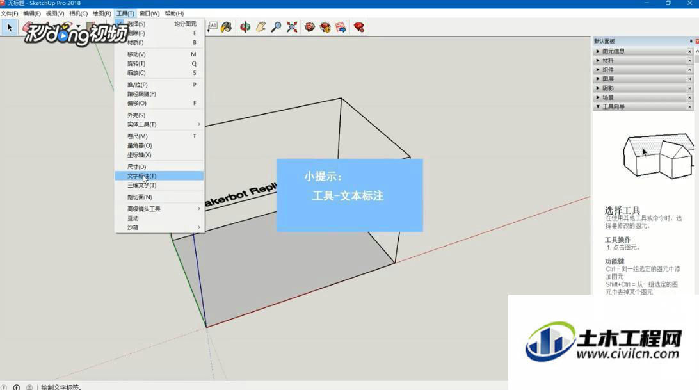Choose 删除(E) eraser menu entry

(159, 33)
